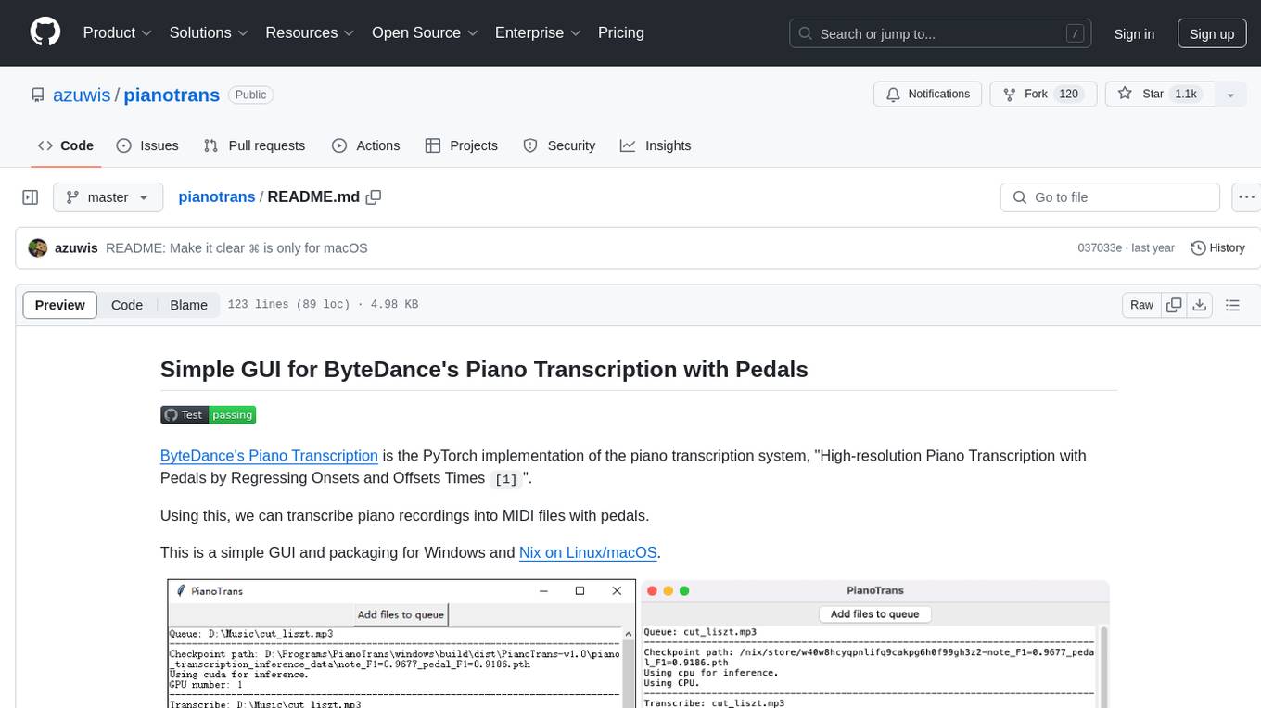Open the ByteDance's Piano Transcription link
This screenshot has height=708, width=1261.
pos(269,455)
